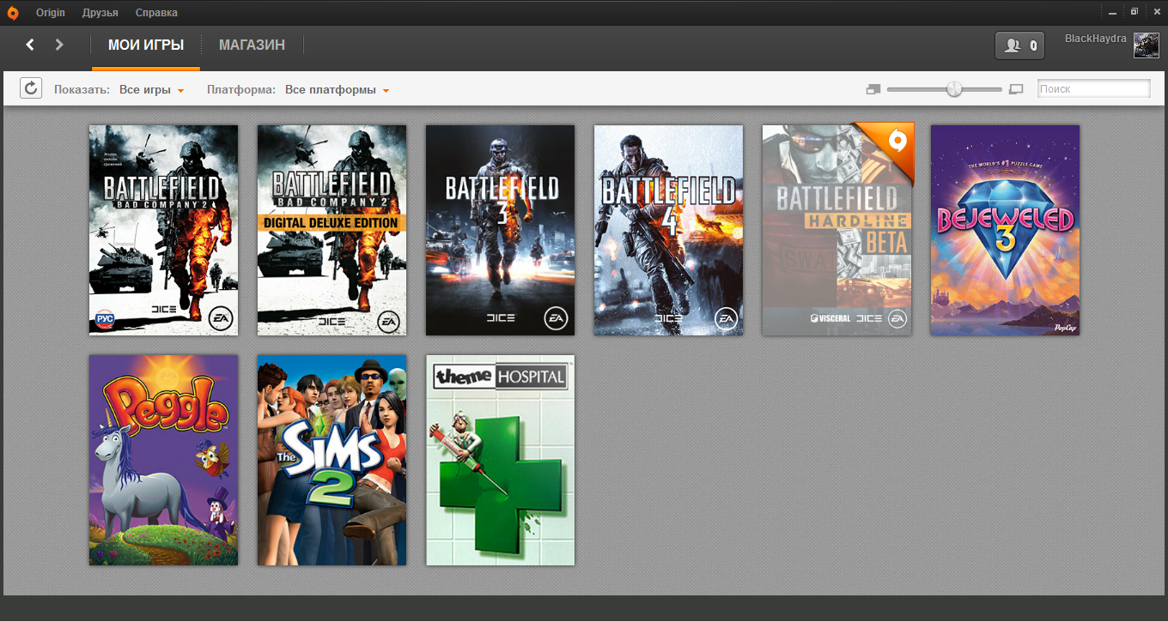The image size is (1168, 622).
Task: Click the BlackHaydra username
Action: 1096,39
